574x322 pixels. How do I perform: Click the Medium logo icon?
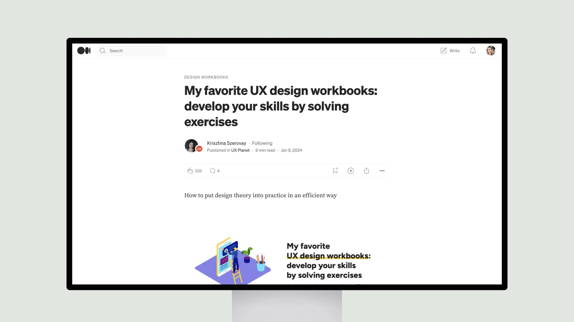coord(84,50)
